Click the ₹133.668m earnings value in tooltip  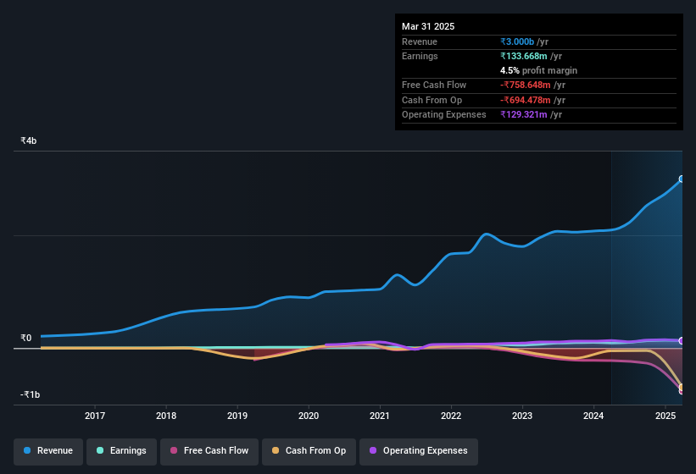tap(524, 56)
